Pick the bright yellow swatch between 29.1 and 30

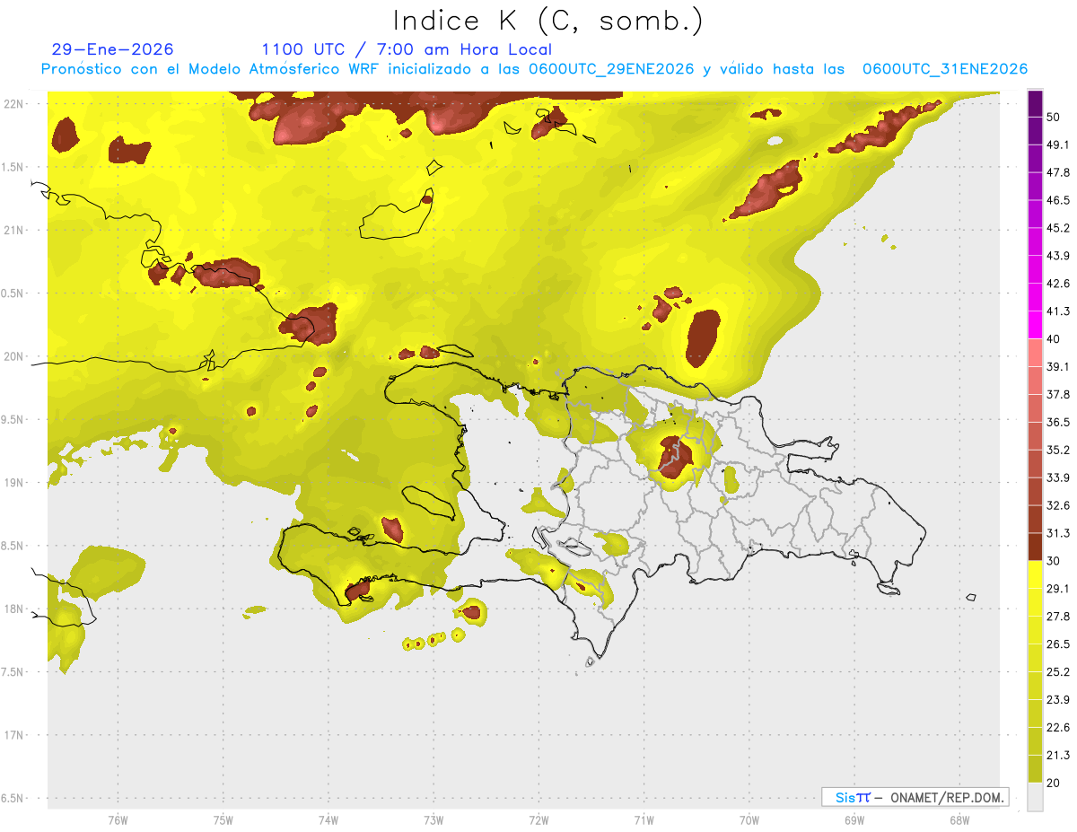(1035, 574)
